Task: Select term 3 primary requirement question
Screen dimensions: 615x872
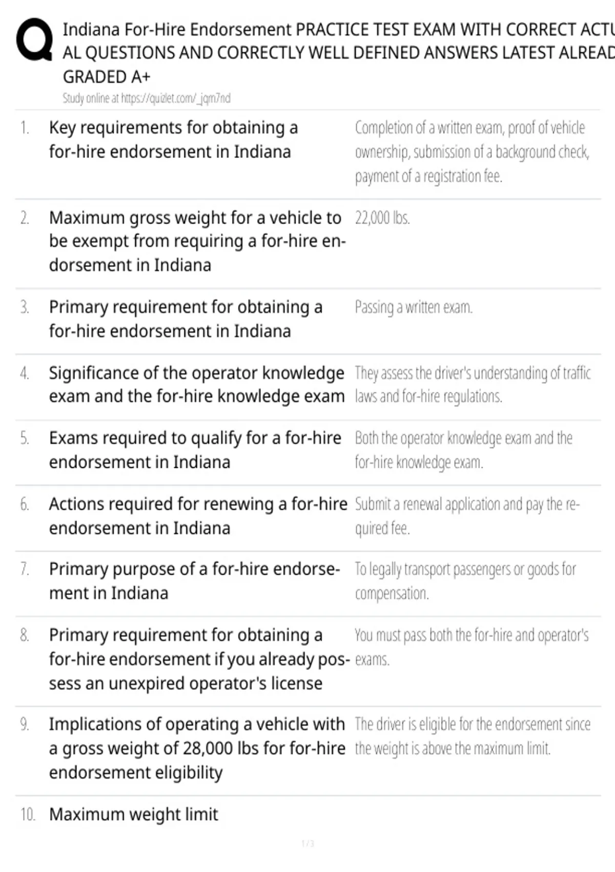Action: [186, 319]
